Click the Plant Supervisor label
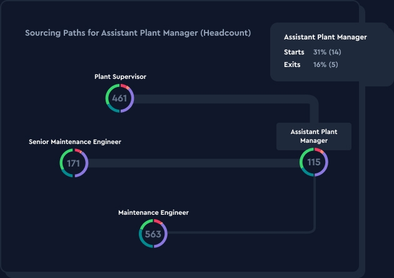 click(x=120, y=77)
